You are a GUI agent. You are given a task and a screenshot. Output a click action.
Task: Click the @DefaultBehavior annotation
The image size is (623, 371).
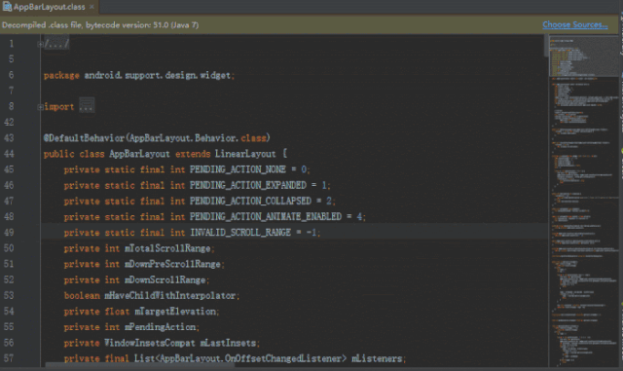click(84, 138)
